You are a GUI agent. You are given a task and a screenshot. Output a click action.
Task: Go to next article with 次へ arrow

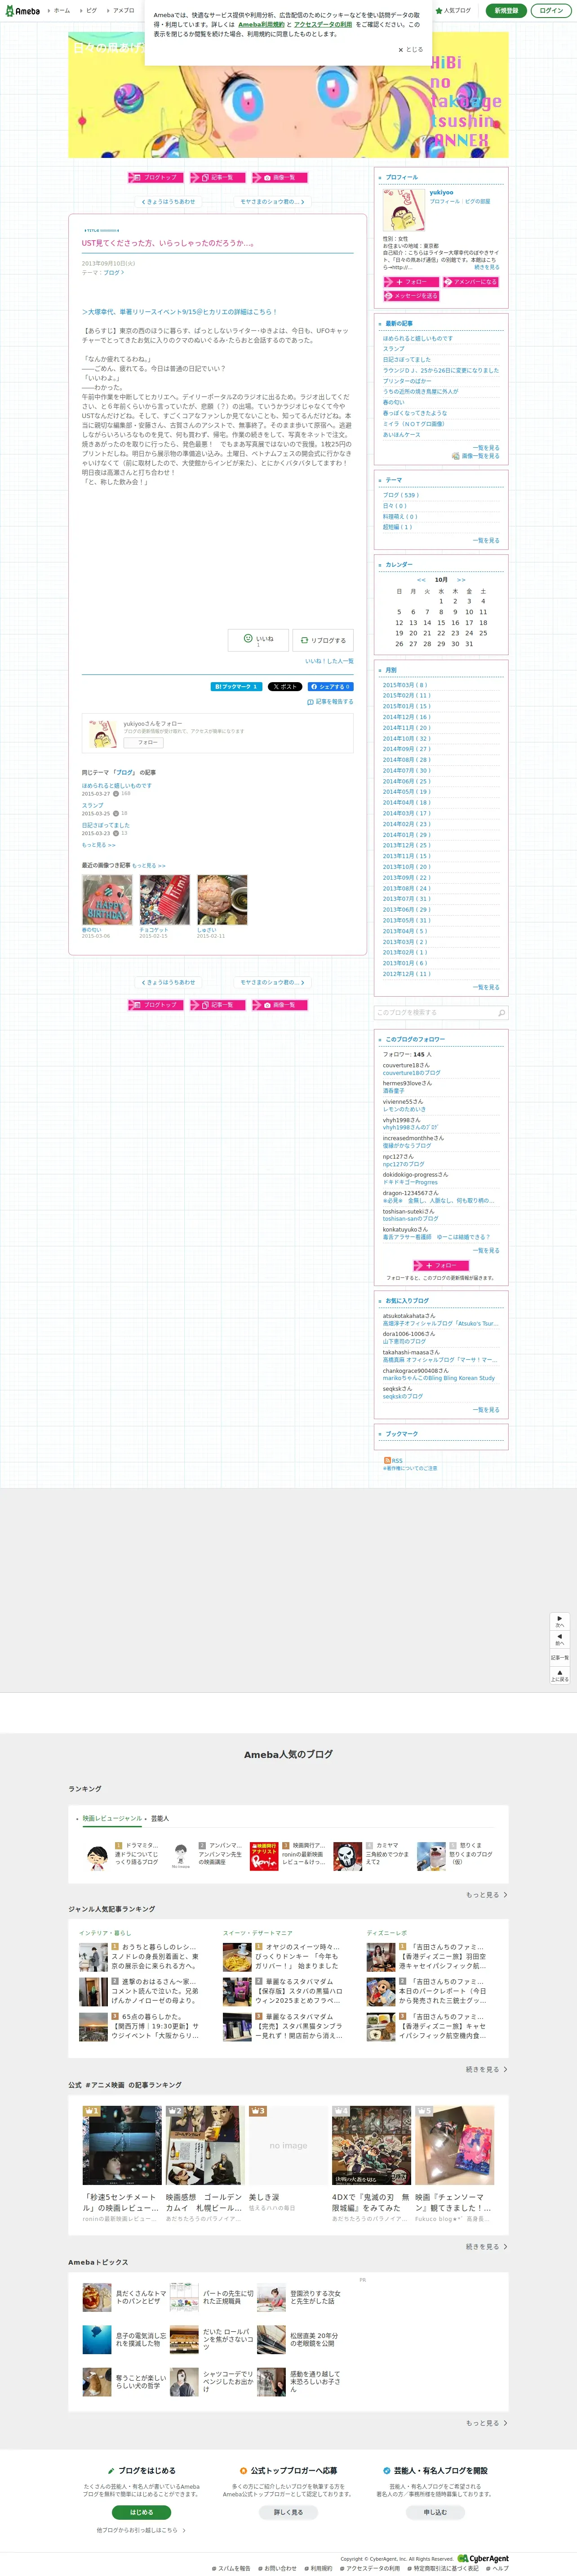[560, 1621]
